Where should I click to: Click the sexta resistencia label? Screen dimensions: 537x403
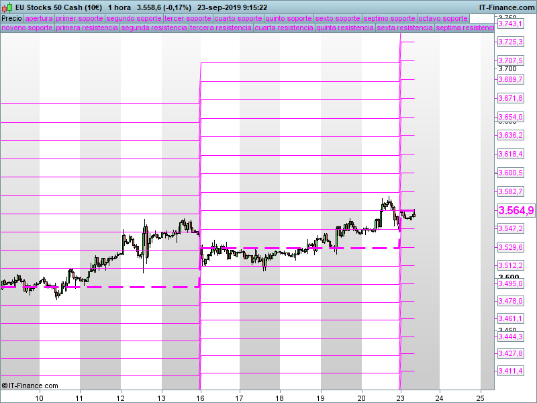(405, 28)
